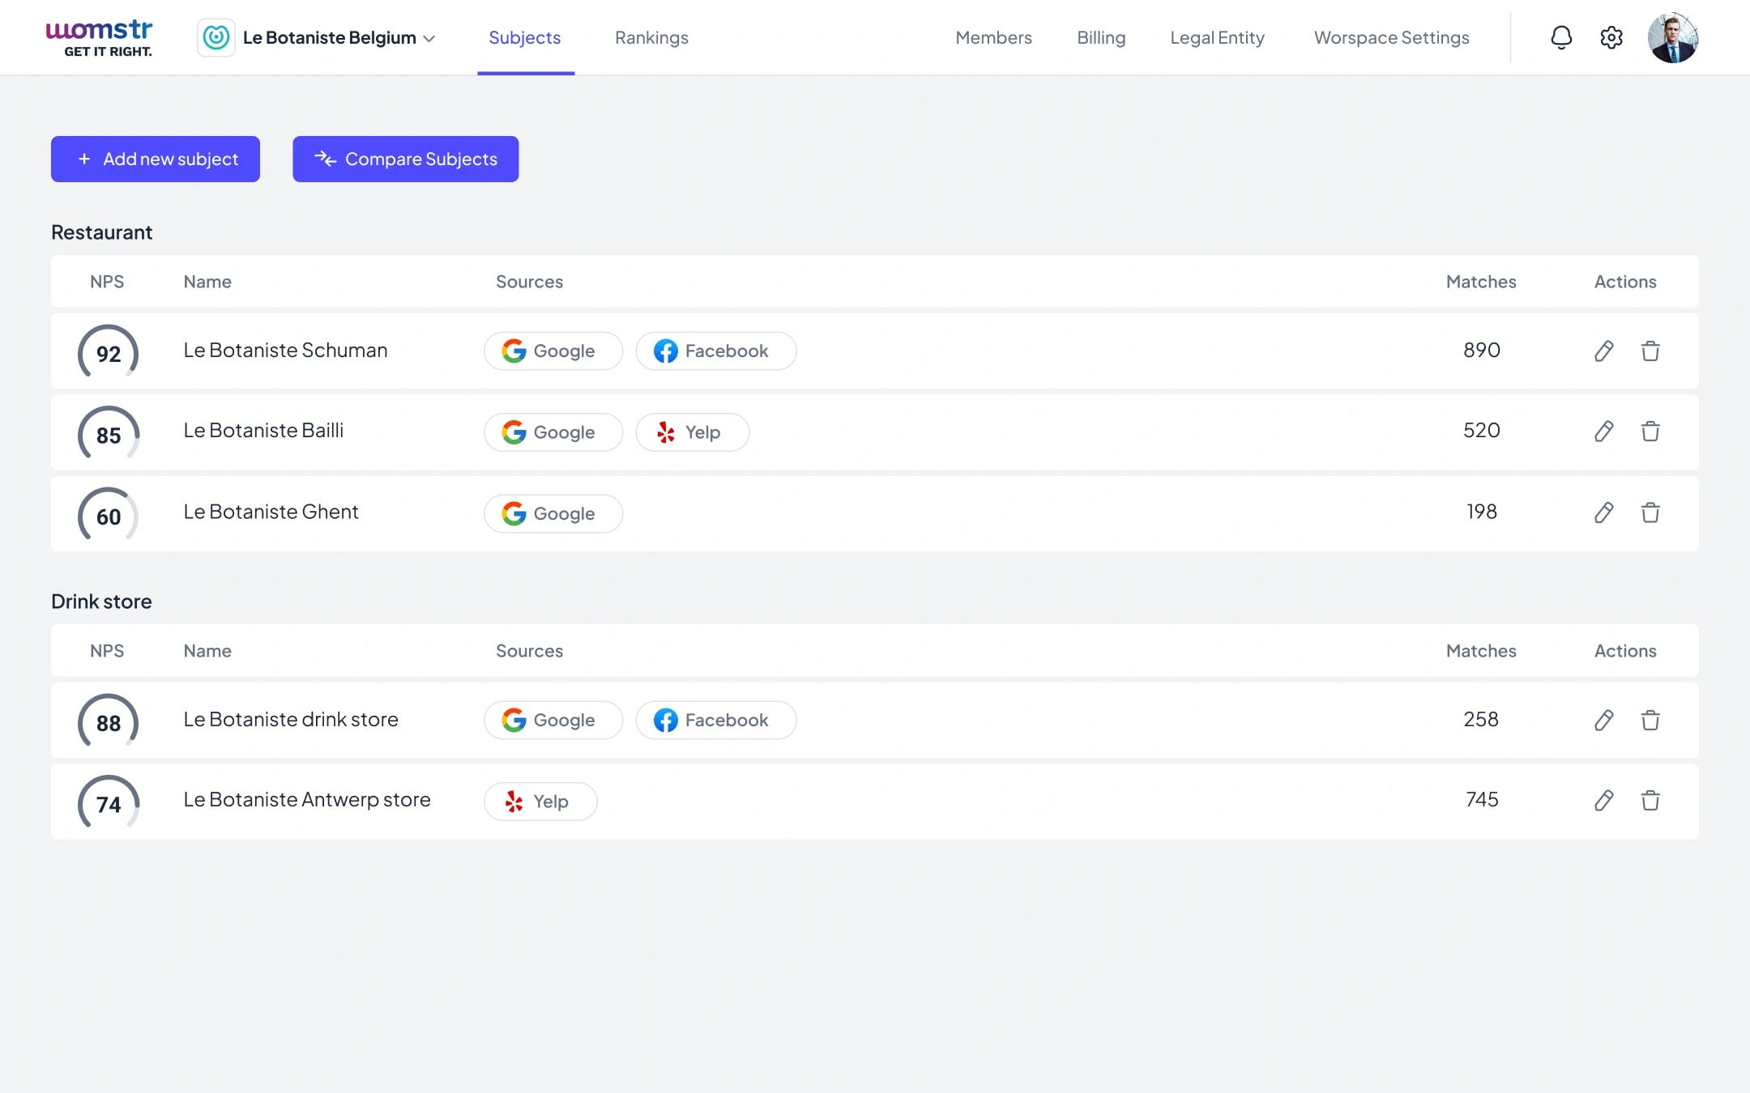Click Drink store section heading
This screenshot has width=1750, height=1093.
coord(101,602)
